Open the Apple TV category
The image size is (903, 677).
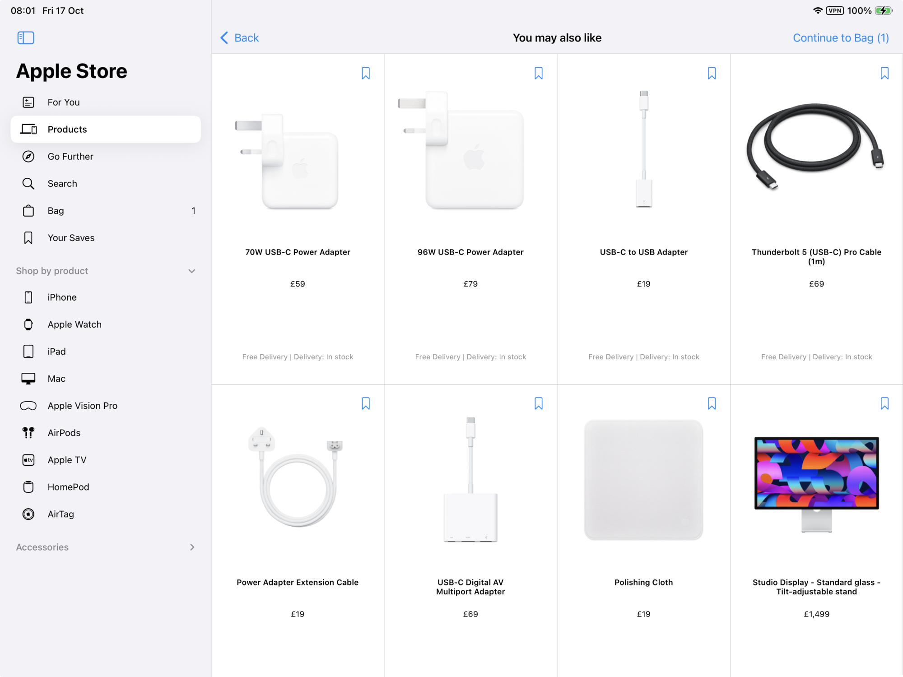(x=67, y=460)
